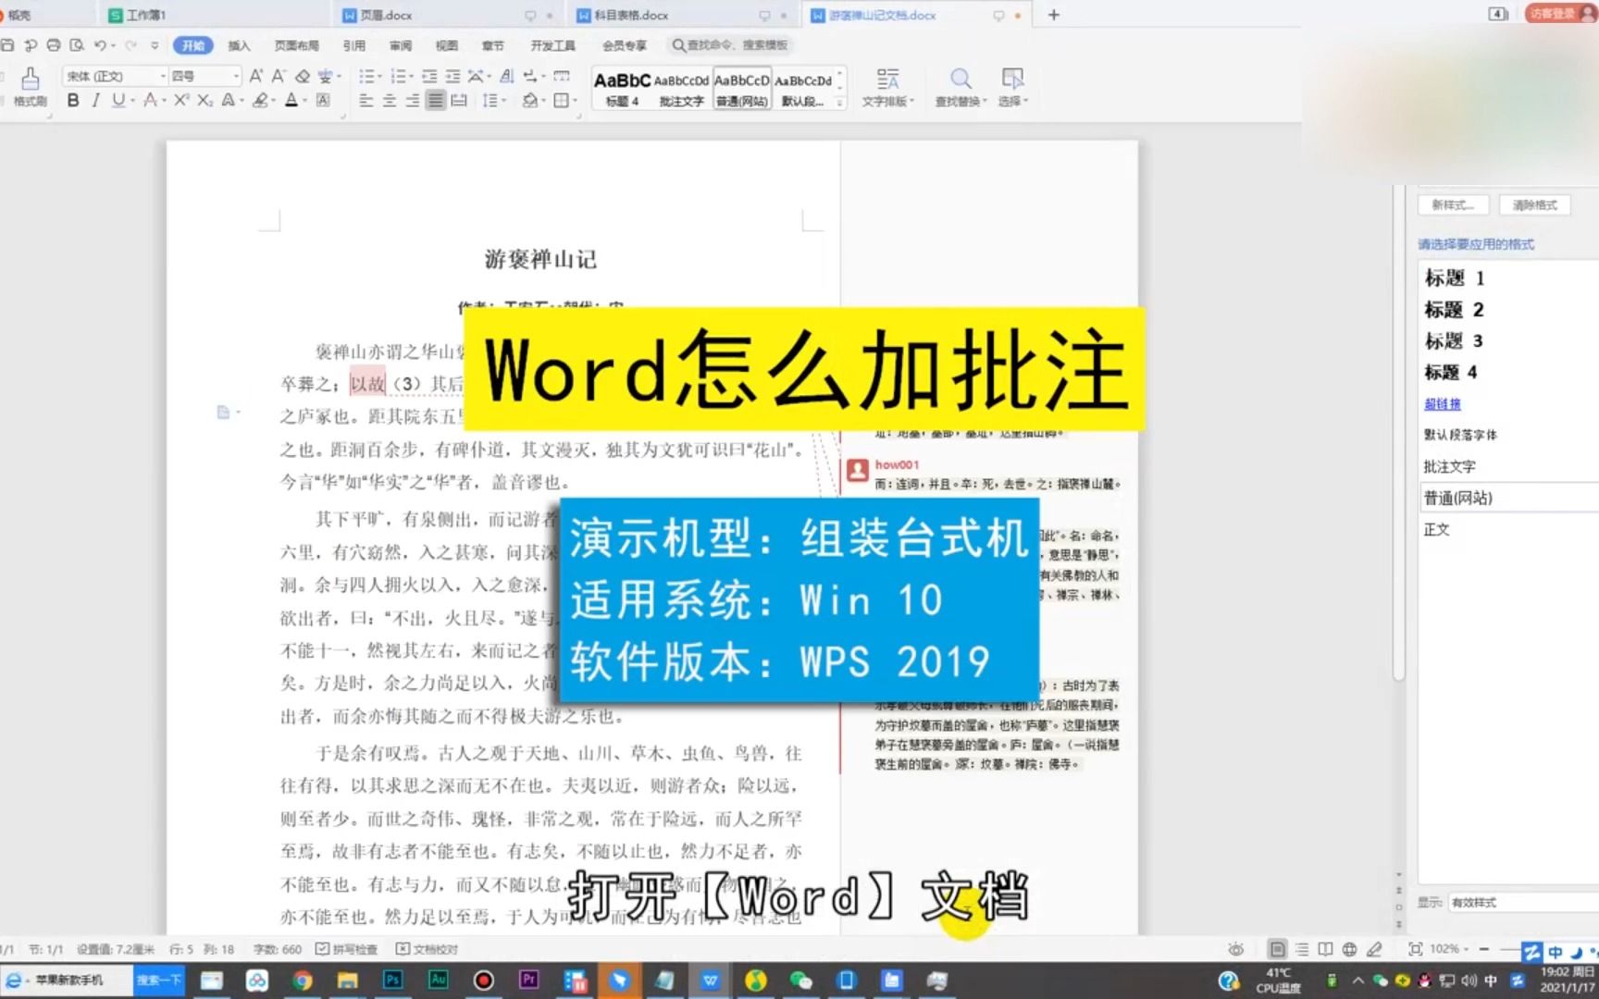Open the shading color tool

point(528,100)
